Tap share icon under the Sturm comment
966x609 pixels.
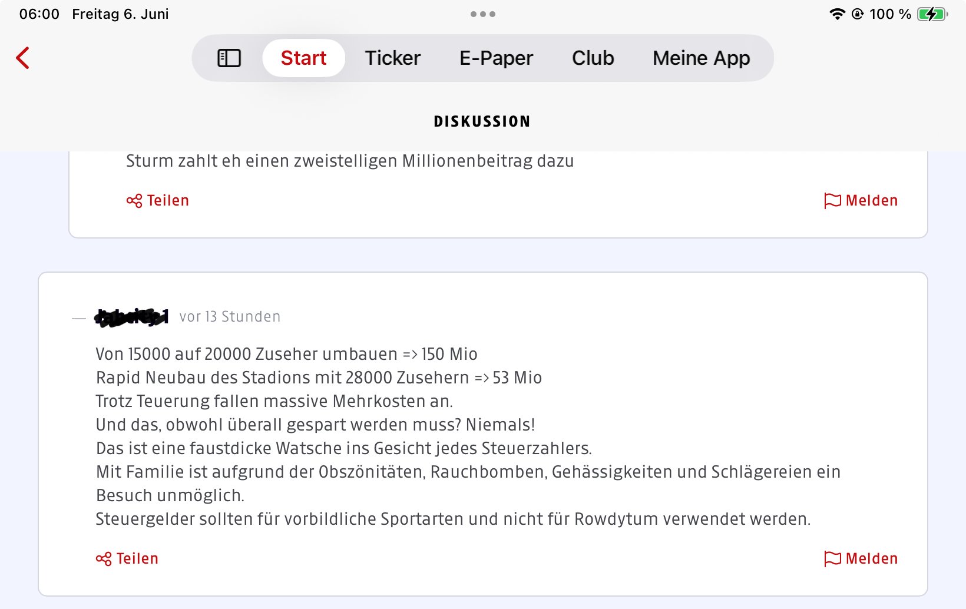click(x=134, y=201)
